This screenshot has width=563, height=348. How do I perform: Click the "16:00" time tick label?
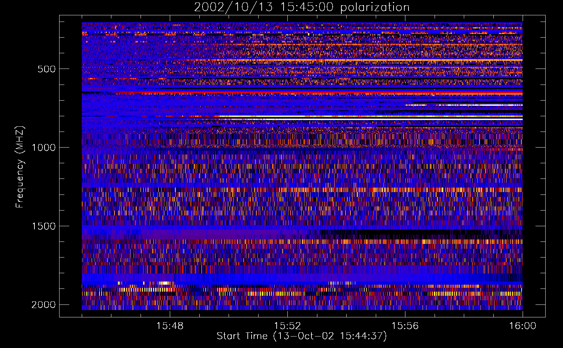pos(523,326)
